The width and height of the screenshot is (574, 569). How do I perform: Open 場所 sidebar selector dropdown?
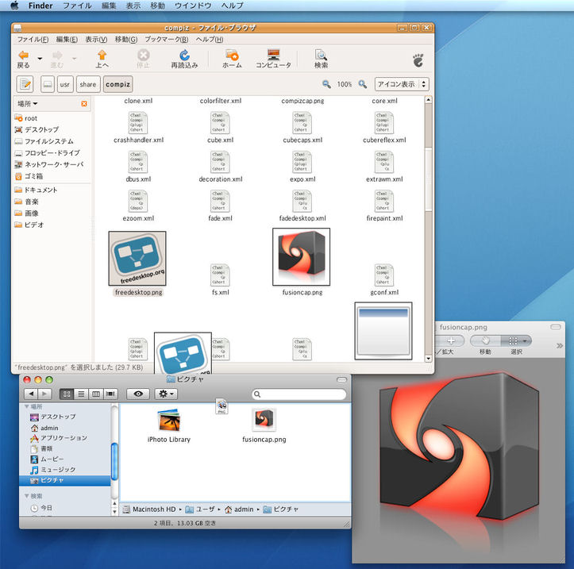[x=28, y=104]
